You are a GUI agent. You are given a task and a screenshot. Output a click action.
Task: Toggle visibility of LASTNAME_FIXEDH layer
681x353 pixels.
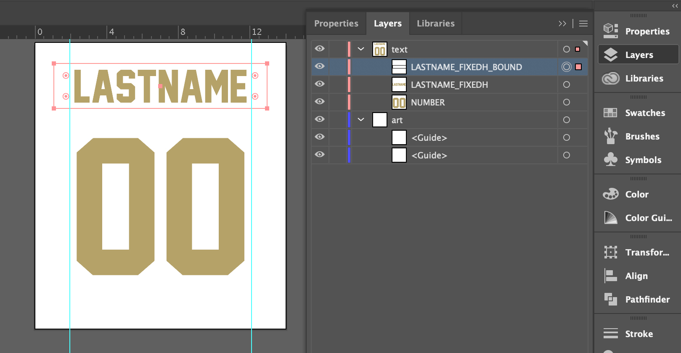[320, 84]
